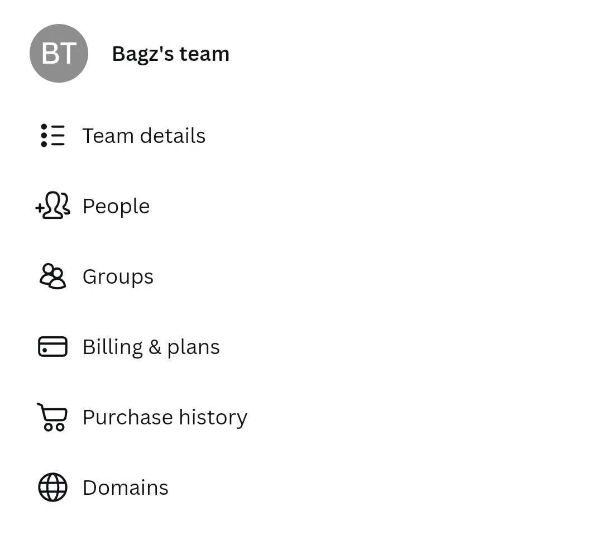Click the word 'plans' in Billing & plans
The image size is (603, 554).
[x=193, y=347]
